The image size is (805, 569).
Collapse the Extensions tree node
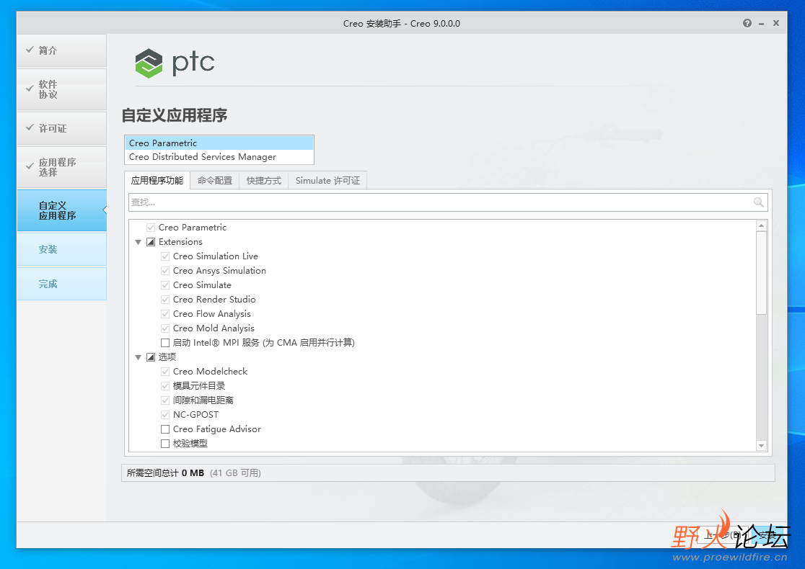138,242
